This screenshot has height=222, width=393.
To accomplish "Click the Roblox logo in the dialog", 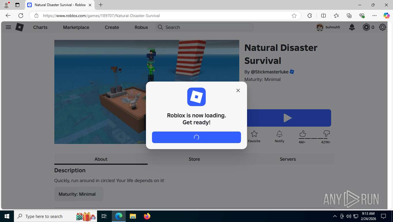I will 196,97.
